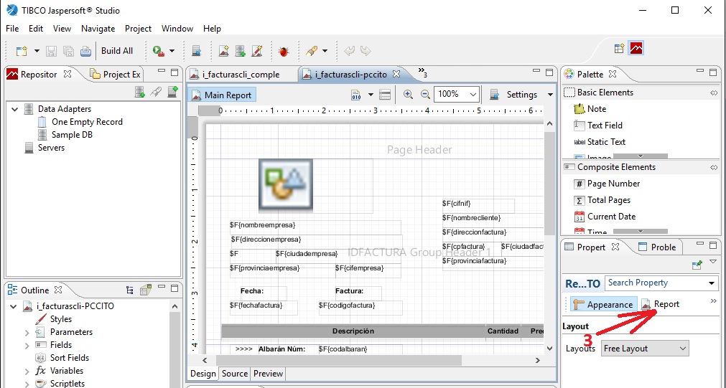Click the Jaspersoft report perspective icon
Image resolution: width=726 pixels, height=388 pixels.
[636, 48]
